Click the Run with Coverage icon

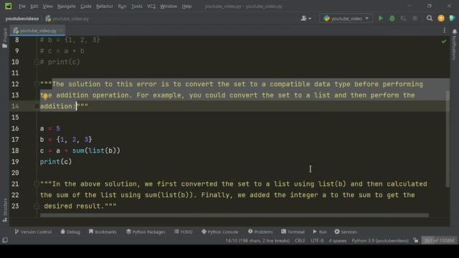[x=403, y=19]
